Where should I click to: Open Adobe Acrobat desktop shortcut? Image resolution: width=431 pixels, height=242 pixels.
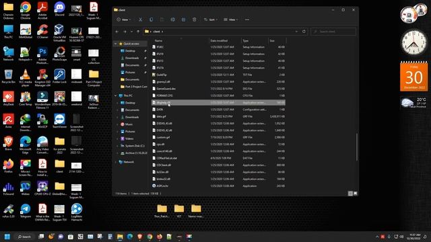(42, 11)
